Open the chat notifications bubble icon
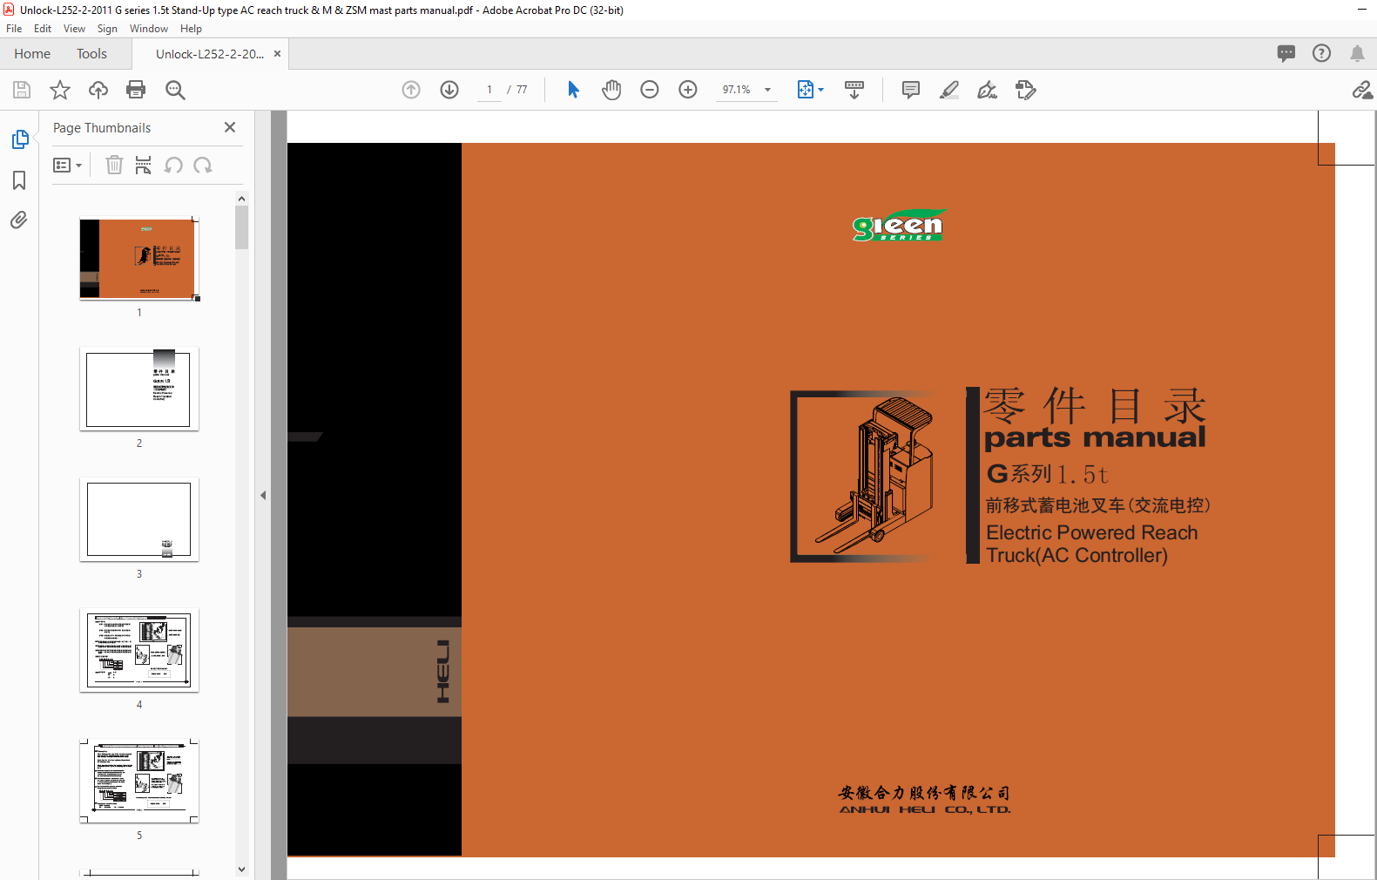This screenshot has height=880, width=1377. click(1286, 53)
